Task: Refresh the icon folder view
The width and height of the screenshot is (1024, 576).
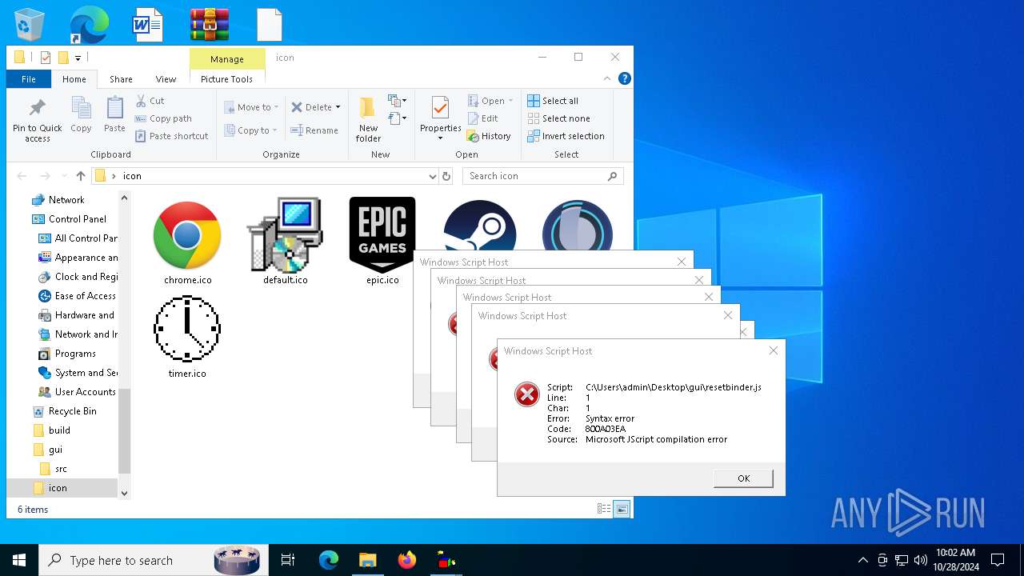Action: coord(447,176)
